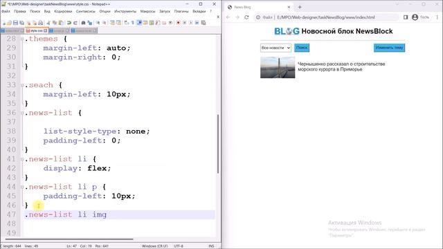This screenshot has height=249, width=443.
Task: Open the Все новости dropdown on the page
Action: pos(275,48)
